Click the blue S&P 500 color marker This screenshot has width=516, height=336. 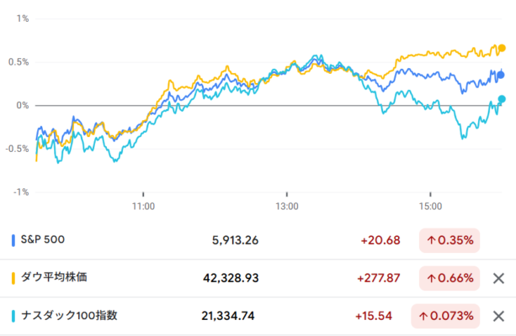click(x=13, y=240)
